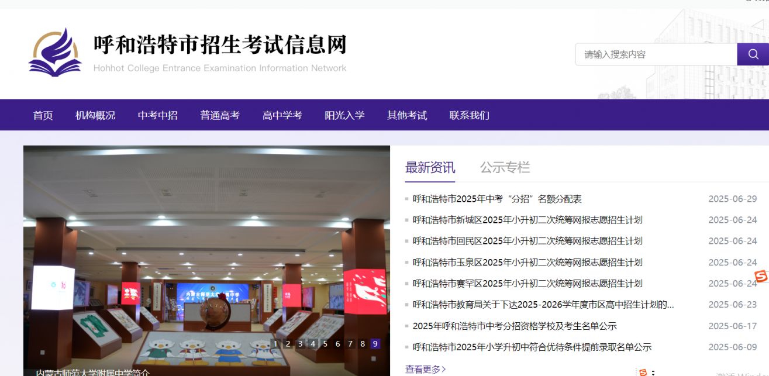Click 查看更多 to see more news
This screenshot has height=376, width=769.
(425, 369)
